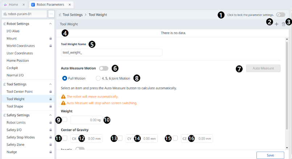Screen dimensions: 292x159
Task: Click the plus icon to add tool weight
Action: tap(277, 24)
